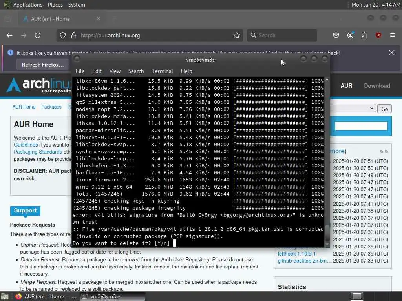Click AUR in Arch navigation bar
The image size is (402, 301).
(346, 86)
